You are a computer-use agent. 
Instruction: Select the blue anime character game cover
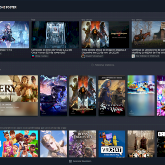click(x=54, y=96)
